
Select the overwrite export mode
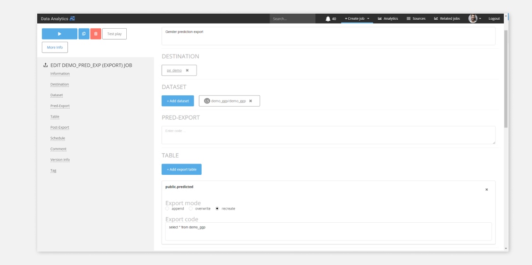[x=191, y=209]
